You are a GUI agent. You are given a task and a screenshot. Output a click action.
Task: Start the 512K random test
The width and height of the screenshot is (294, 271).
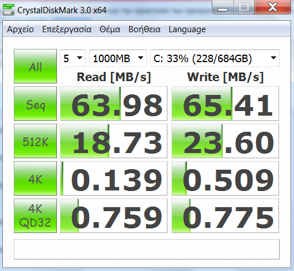[35, 141]
